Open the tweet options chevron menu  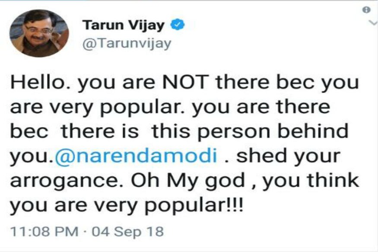tap(373, 22)
